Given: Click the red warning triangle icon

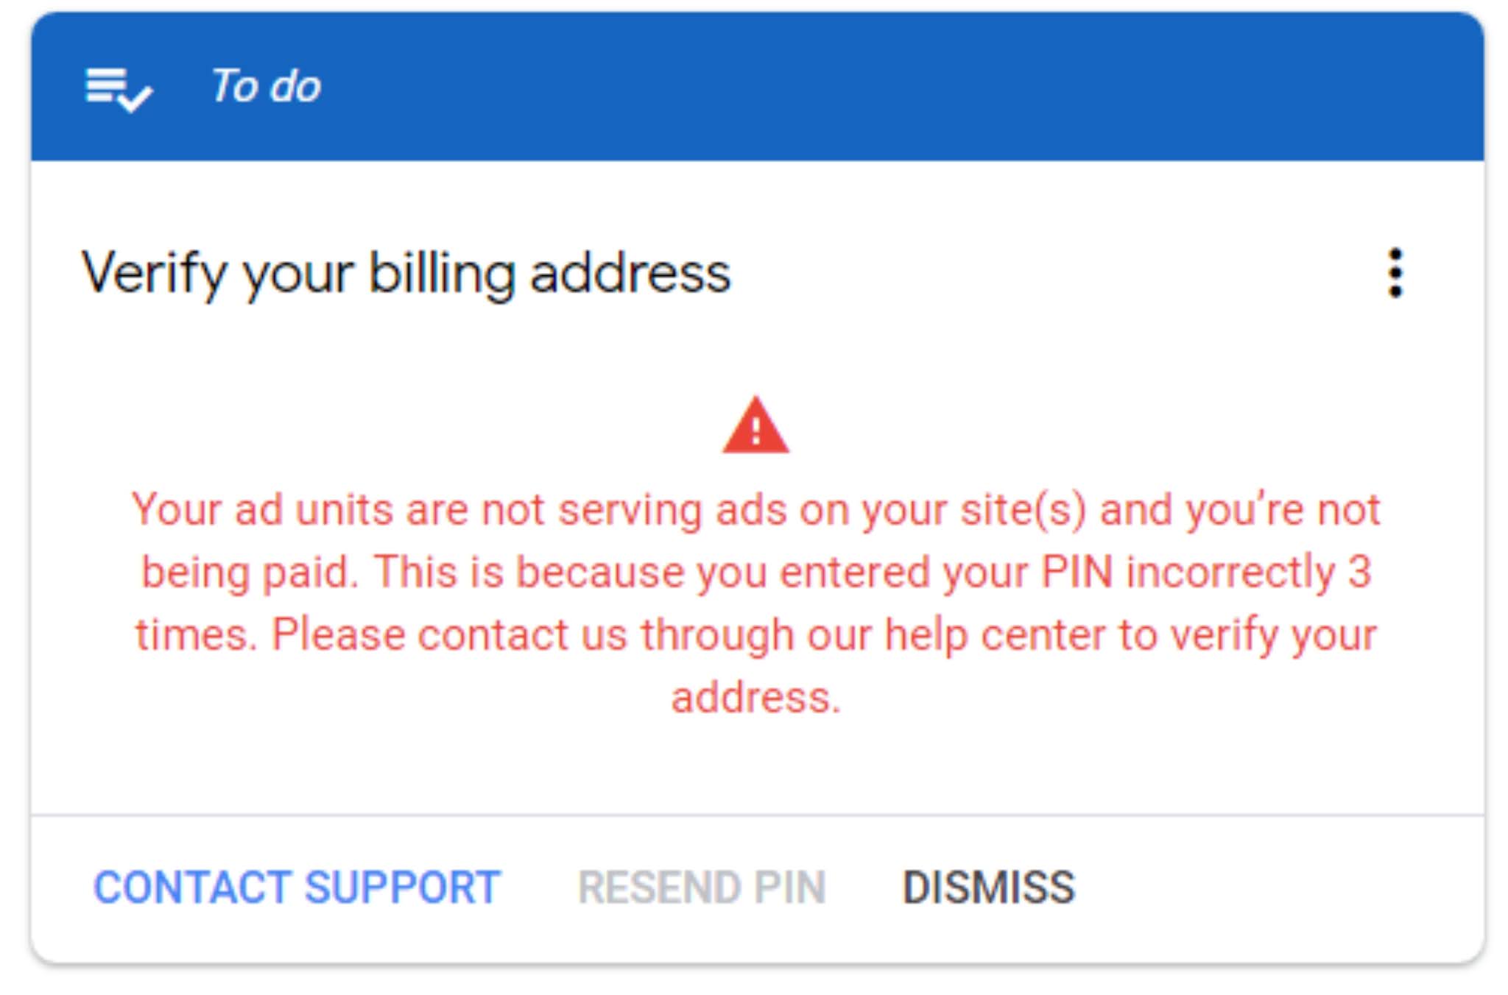Looking at the screenshot, I should (x=755, y=427).
